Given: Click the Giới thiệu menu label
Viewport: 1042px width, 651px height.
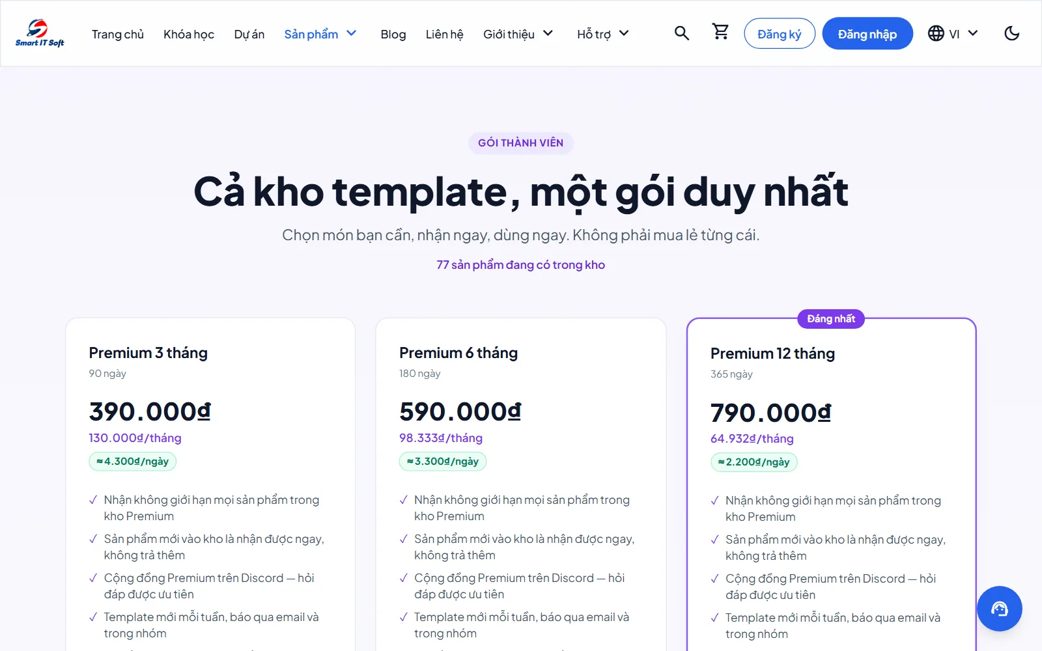Looking at the screenshot, I should (x=509, y=34).
